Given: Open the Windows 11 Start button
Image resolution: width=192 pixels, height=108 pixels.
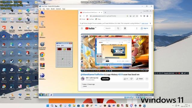Looking at the screenshot, I should pyautogui.click(x=48, y=106).
